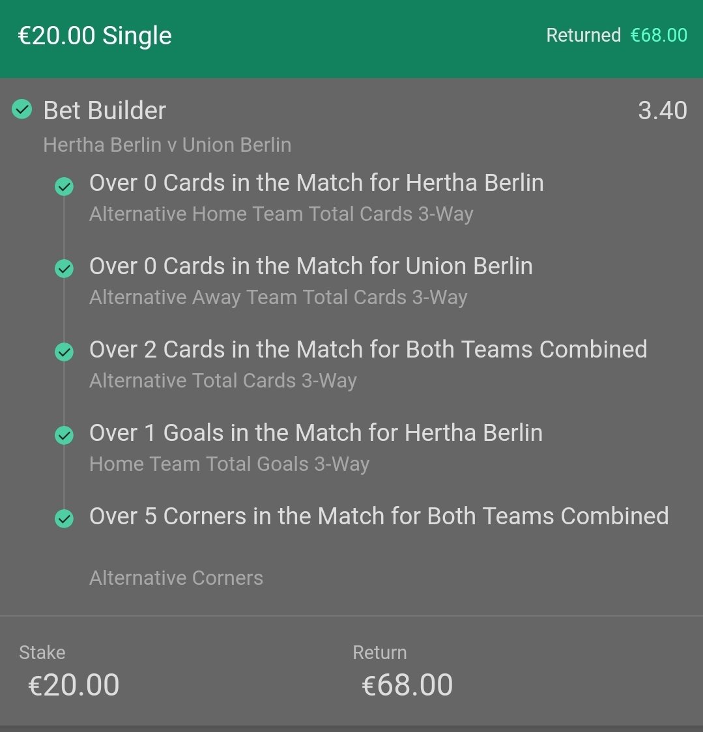Tap Alternative Away Team Total Cards 3-Way label
The width and height of the screenshot is (703, 732).
pyautogui.click(x=278, y=298)
